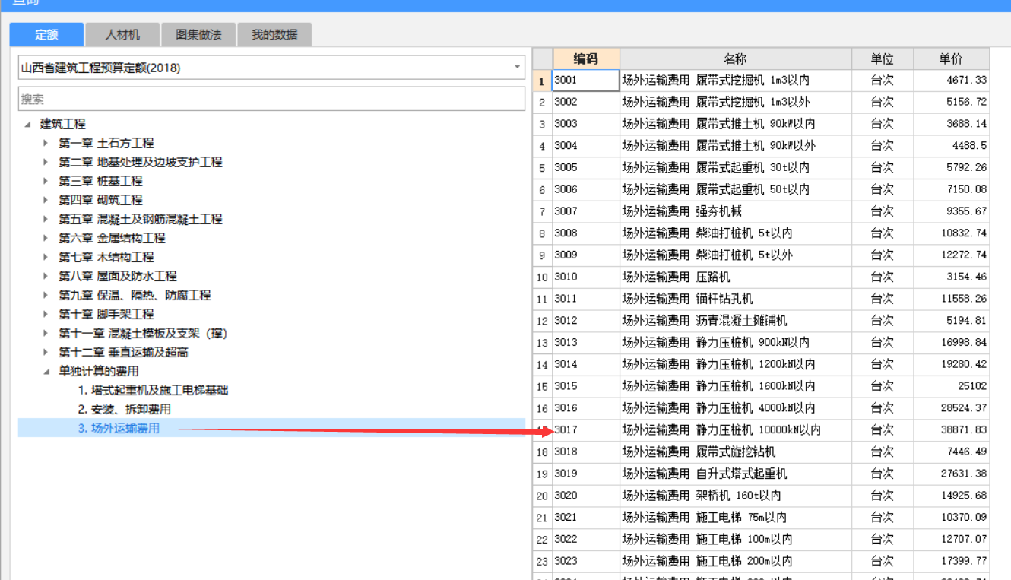Open the 我的数据 tab
1011x580 pixels.
[274, 34]
